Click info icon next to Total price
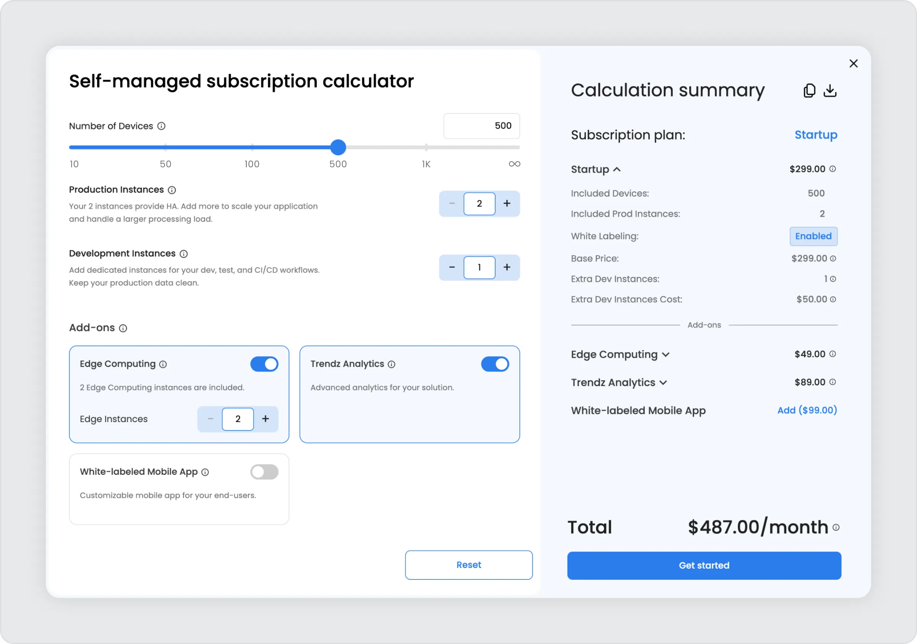This screenshot has width=917, height=644. [x=836, y=527]
